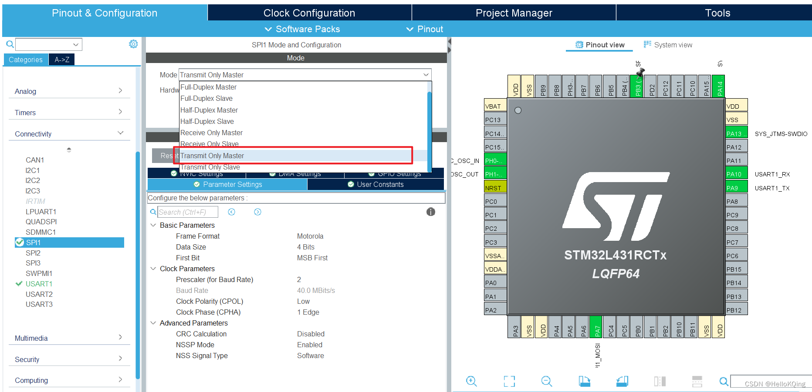Toggle the SPI1 enabled checkmark
Viewport: 812px width, 392px height.
click(20, 242)
